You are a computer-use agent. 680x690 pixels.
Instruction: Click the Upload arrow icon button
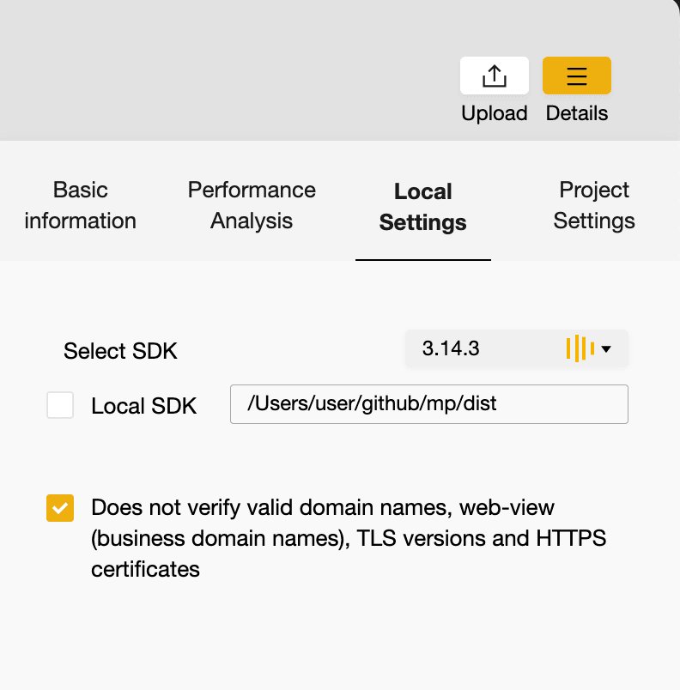click(495, 76)
